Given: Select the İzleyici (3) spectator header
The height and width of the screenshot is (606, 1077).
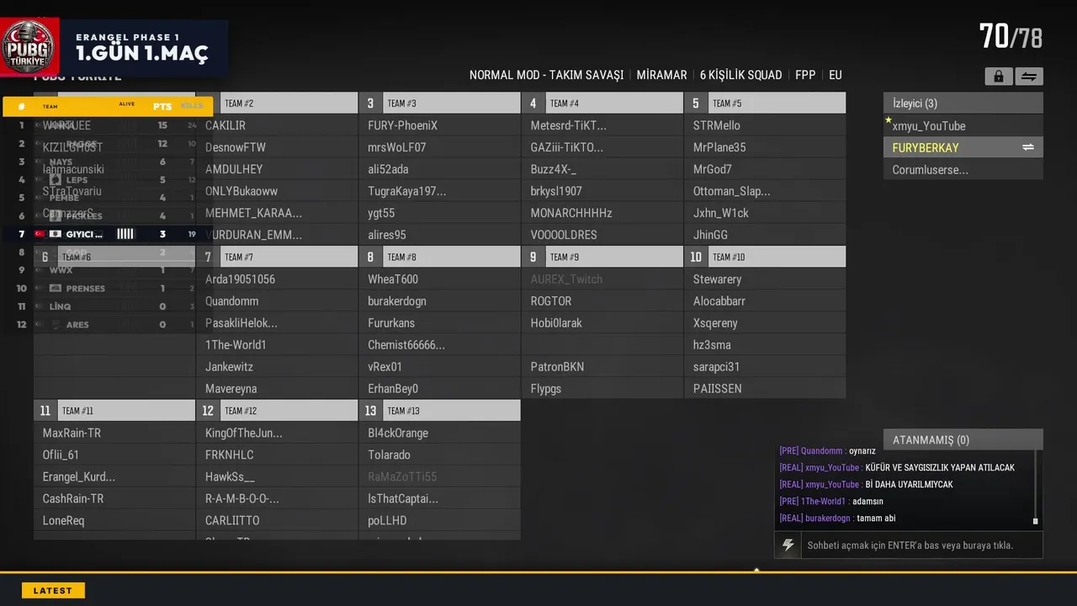Looking at the screenshot, I should point(963,104).
